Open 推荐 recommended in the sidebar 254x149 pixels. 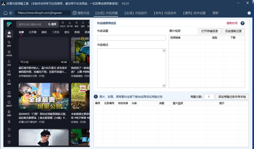point(9,44)
